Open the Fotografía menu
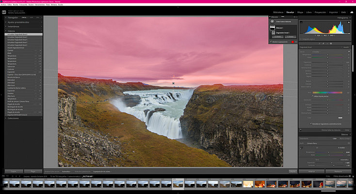Image resolution: width=356 pixels, height=194 pixels. coord(23,4)
